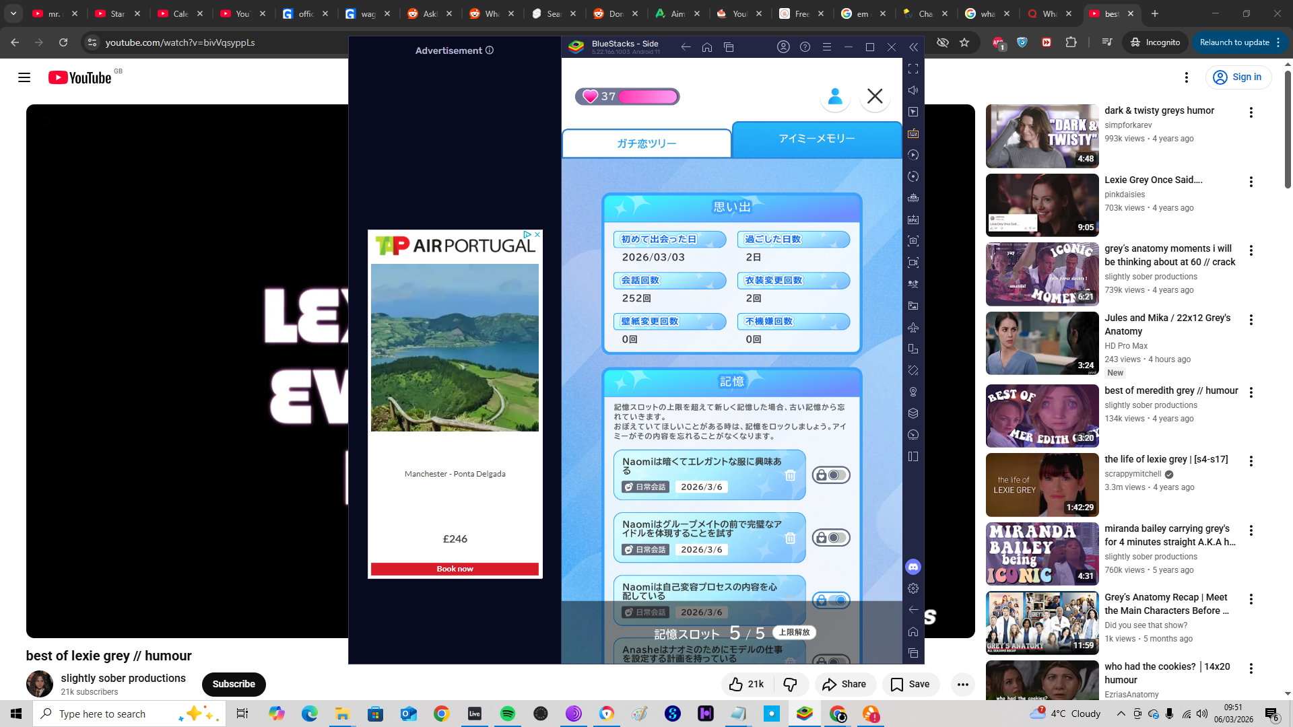This screenshot has height=727, width=1293.
Task: Open the BlueStacks Discord icon
Action: (913, 567)
